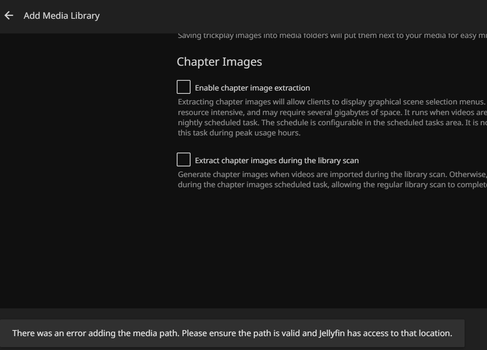Image resolution: width=487 pixels, height=350 pixels.
Task: Click the back arrow in the header
Action: click(x=9, y=16)
